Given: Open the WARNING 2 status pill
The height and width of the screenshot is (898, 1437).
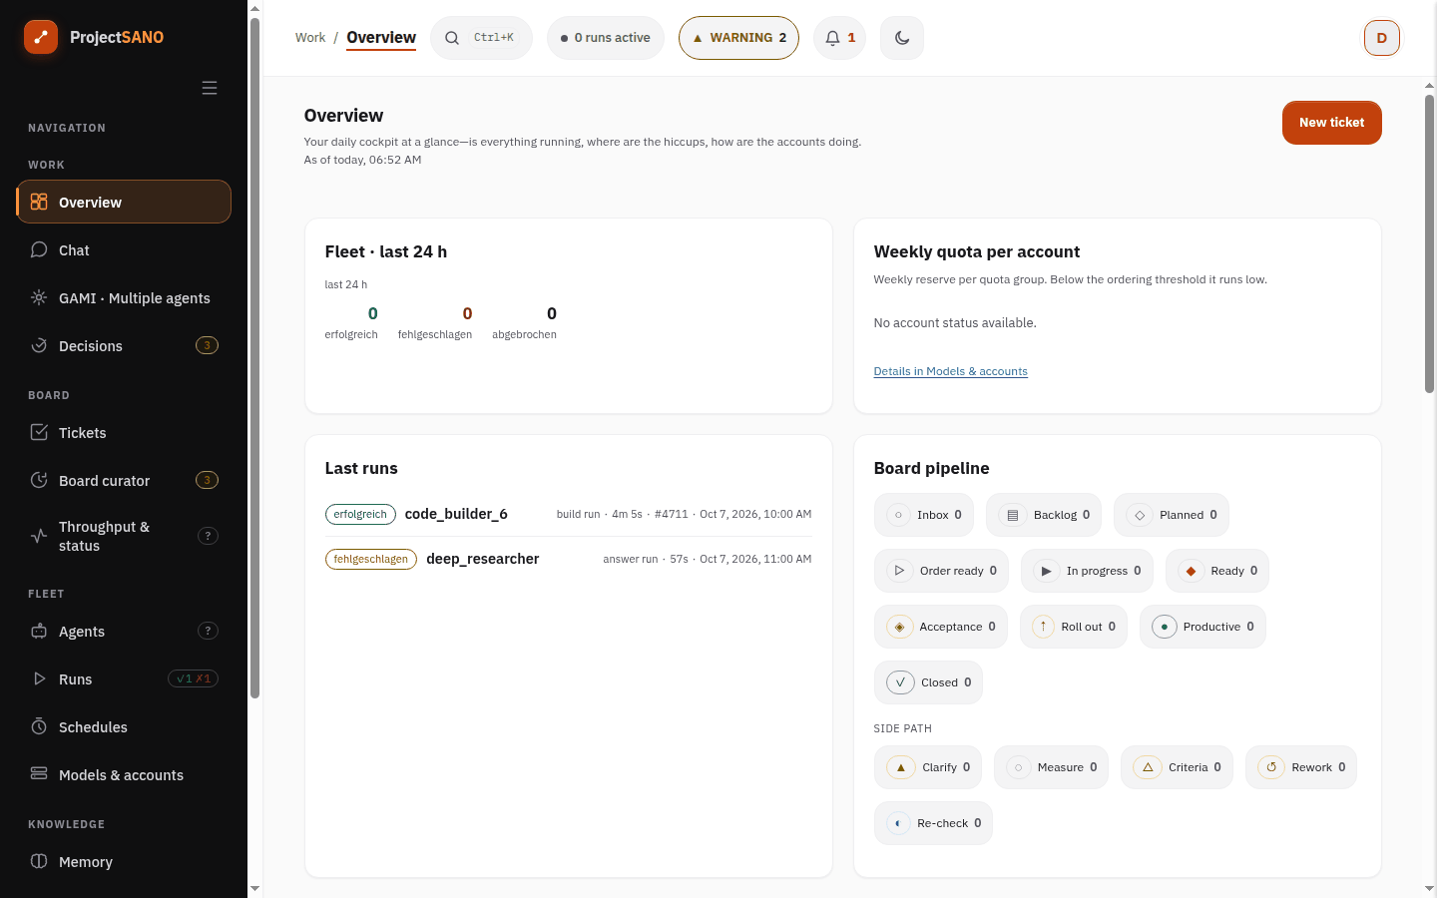Looking at the screenshot, I should pyautogui.click(x=738, y=38).
